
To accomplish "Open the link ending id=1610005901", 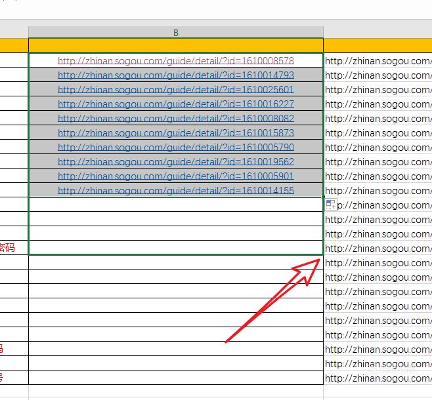I will [x=176, y=176].
